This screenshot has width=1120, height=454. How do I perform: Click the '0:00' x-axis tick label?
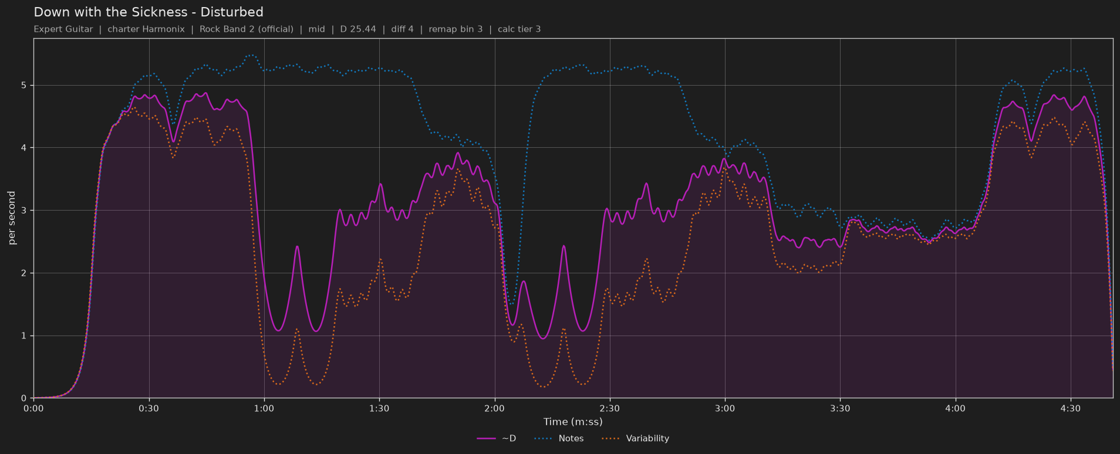click(x=34, y=408)
